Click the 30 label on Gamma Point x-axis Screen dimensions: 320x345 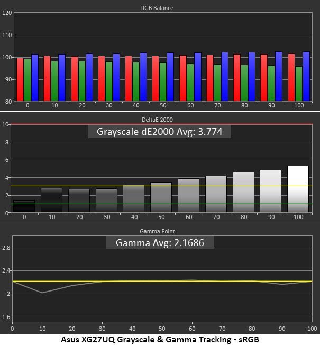pyautogui.click(x=102, y=329)
